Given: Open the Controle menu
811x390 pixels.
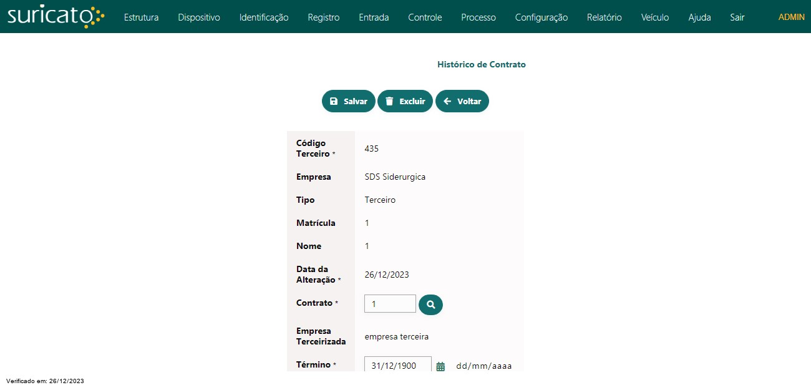Looking at the screenshot, I should pyautogui.click(x=425, y=17).
